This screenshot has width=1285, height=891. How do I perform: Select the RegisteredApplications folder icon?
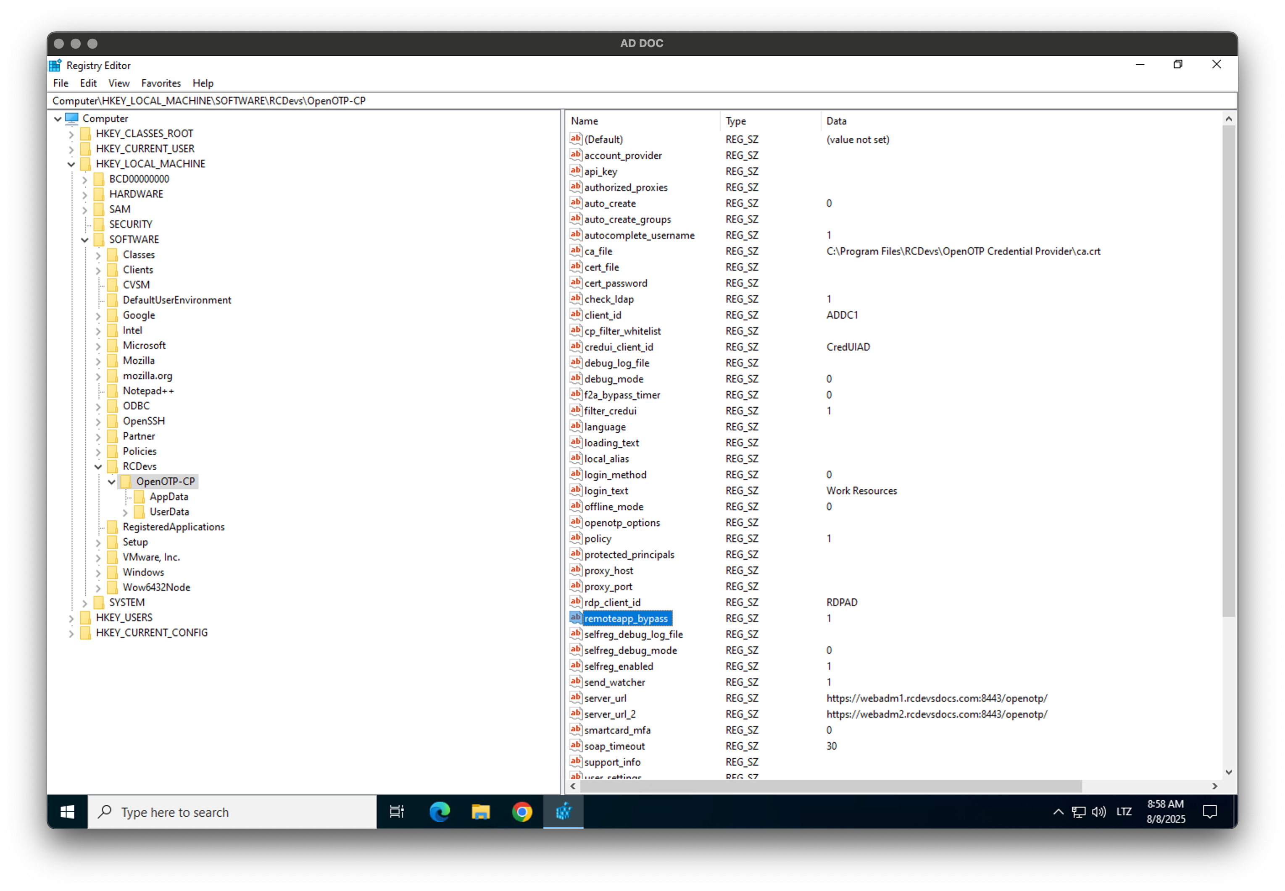point(113,527)
